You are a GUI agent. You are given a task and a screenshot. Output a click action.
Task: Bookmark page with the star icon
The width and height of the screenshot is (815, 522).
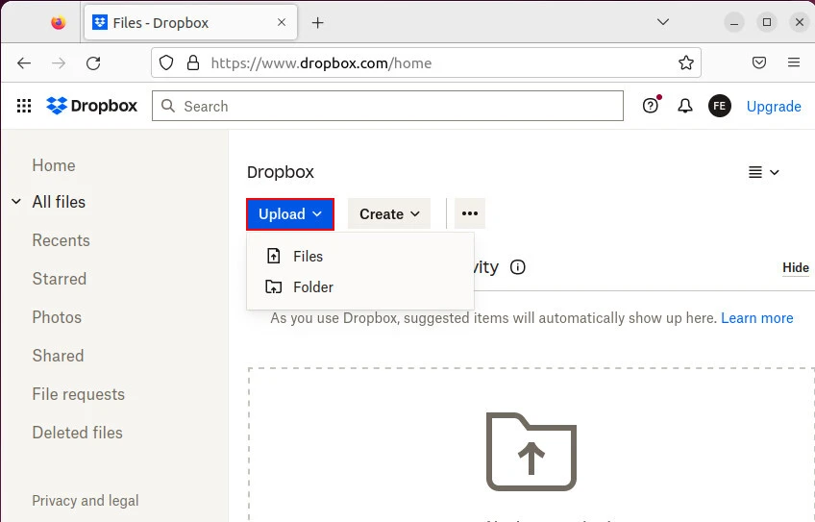(686, 63)
